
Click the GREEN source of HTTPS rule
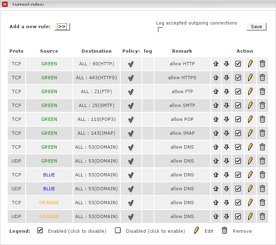(49, 78)
